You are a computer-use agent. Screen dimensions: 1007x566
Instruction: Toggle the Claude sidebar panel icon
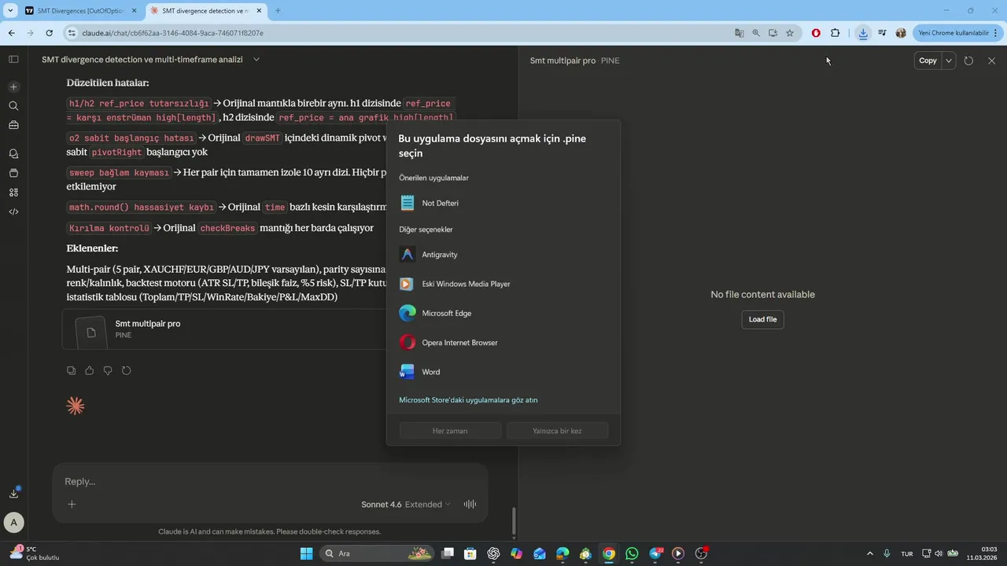[13, 59]
